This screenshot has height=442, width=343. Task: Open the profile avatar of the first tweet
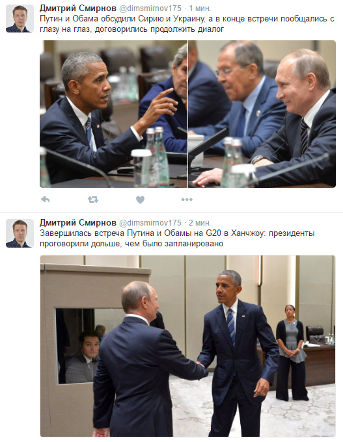(20, 19)
